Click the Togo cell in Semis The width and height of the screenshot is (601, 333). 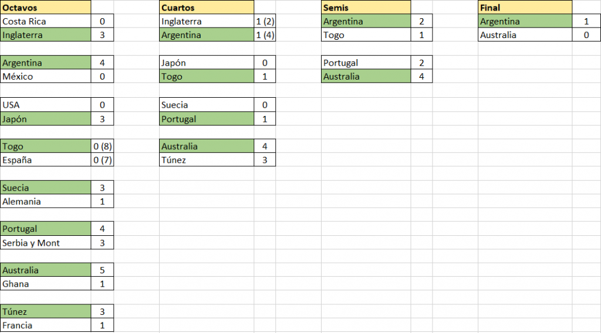click(366, 35)
